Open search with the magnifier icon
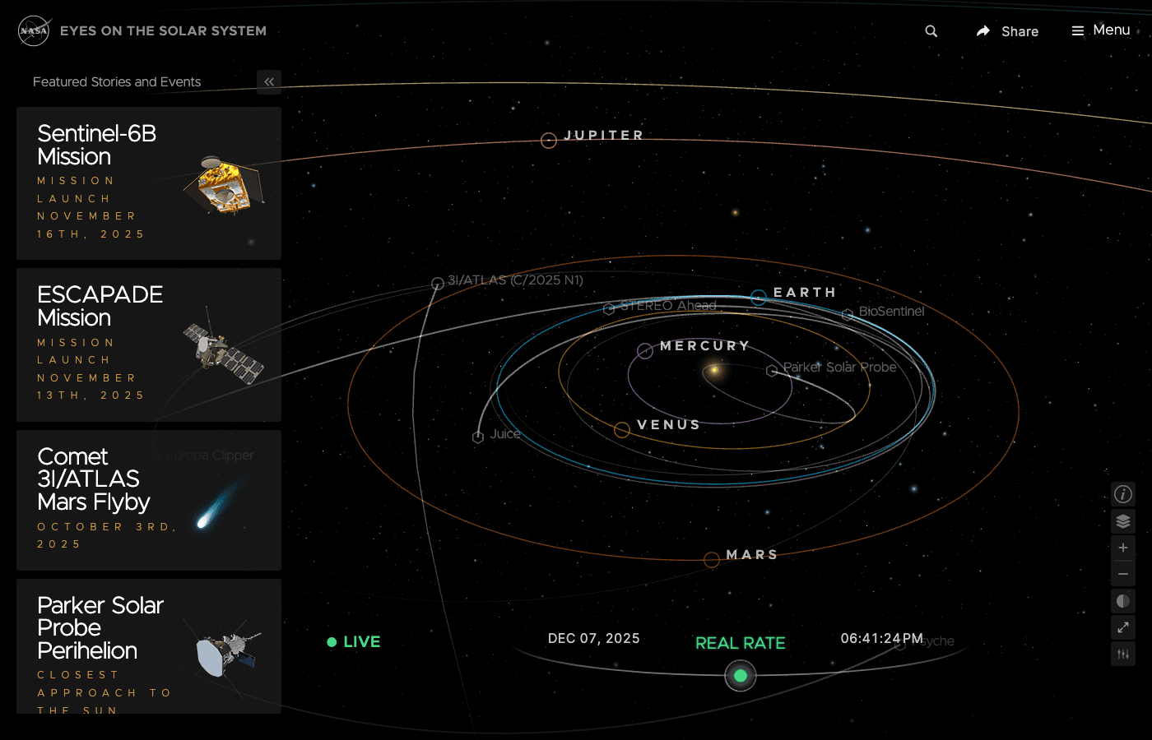This screenshot has height=740, width=1152. pos(930,30)
